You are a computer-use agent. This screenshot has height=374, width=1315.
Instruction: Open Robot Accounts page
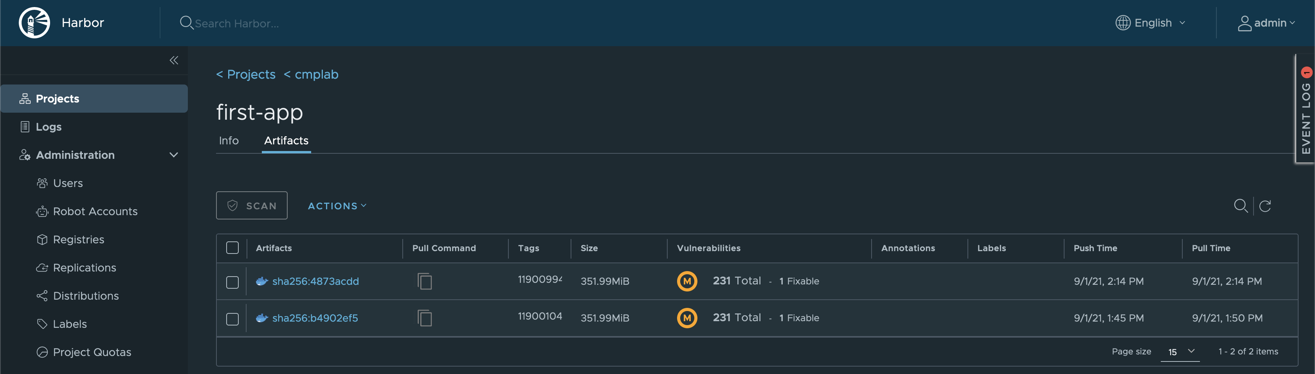[95, 211]
